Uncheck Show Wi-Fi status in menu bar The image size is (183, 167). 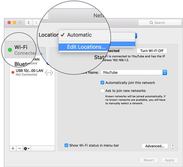(x=66, y=145)
